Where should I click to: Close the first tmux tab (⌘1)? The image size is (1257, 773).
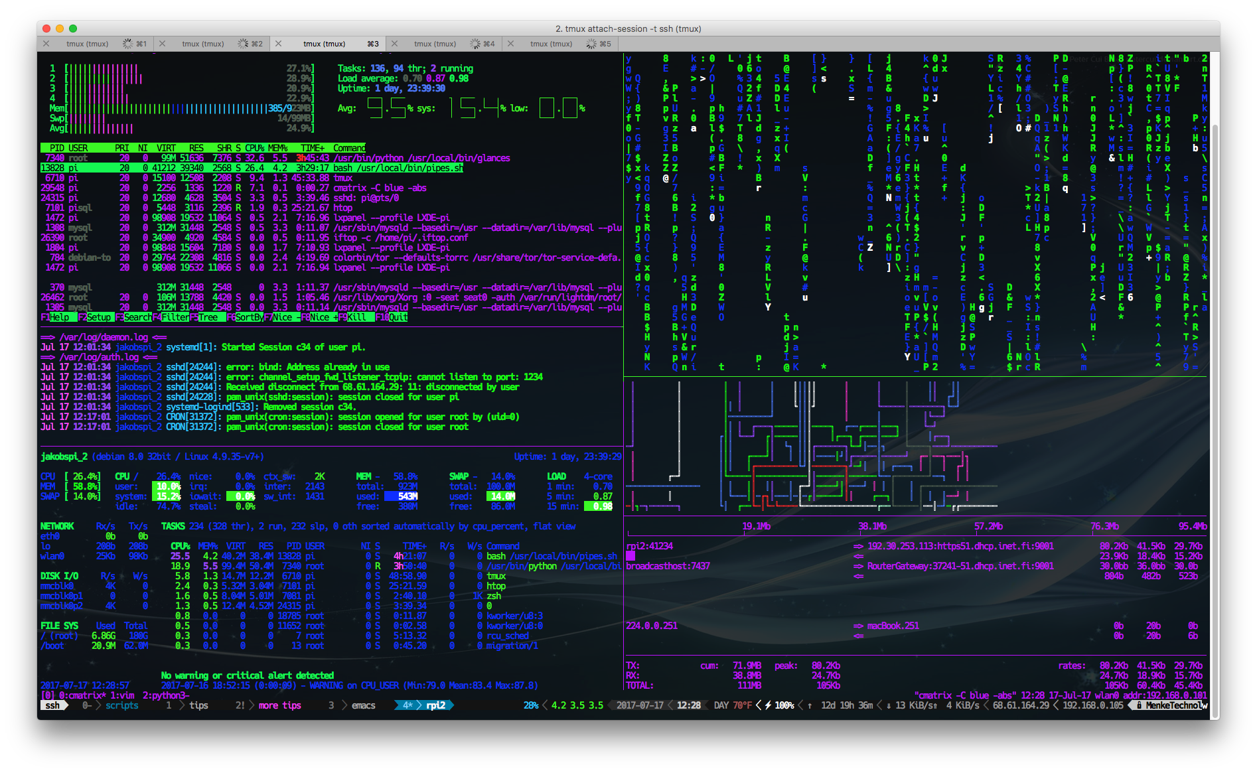46,44
